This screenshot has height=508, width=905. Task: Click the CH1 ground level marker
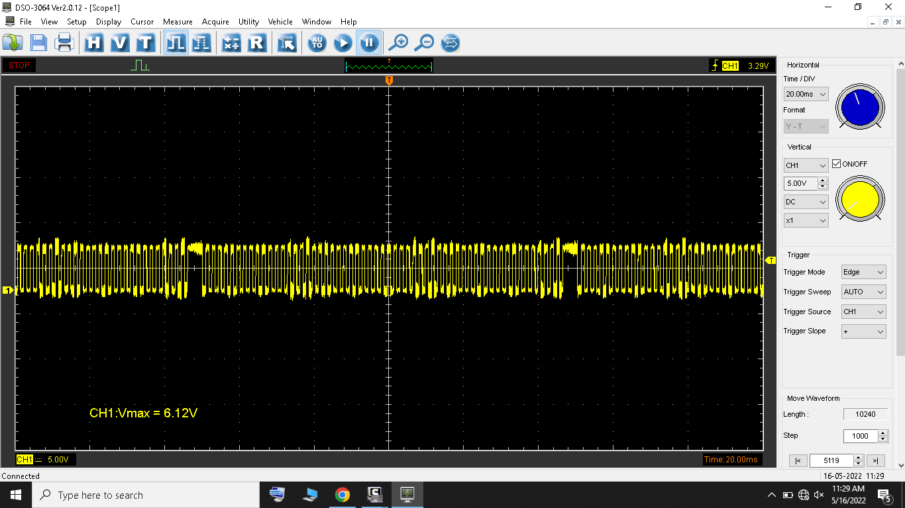[8, 290]
